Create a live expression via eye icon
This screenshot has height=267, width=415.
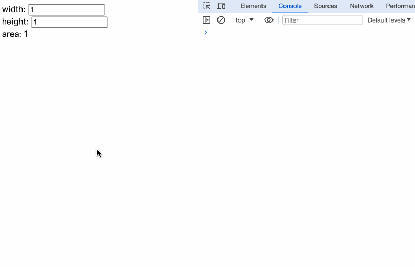[269, 20]
